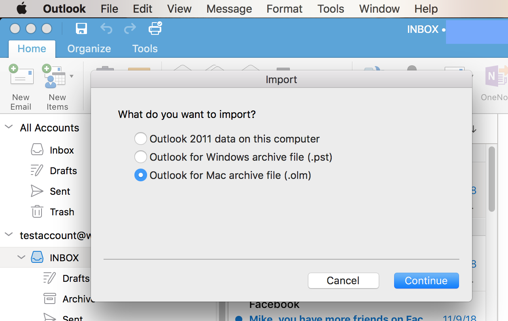Collapse the testaccount mailbox tree

click(x=8, y=235)
